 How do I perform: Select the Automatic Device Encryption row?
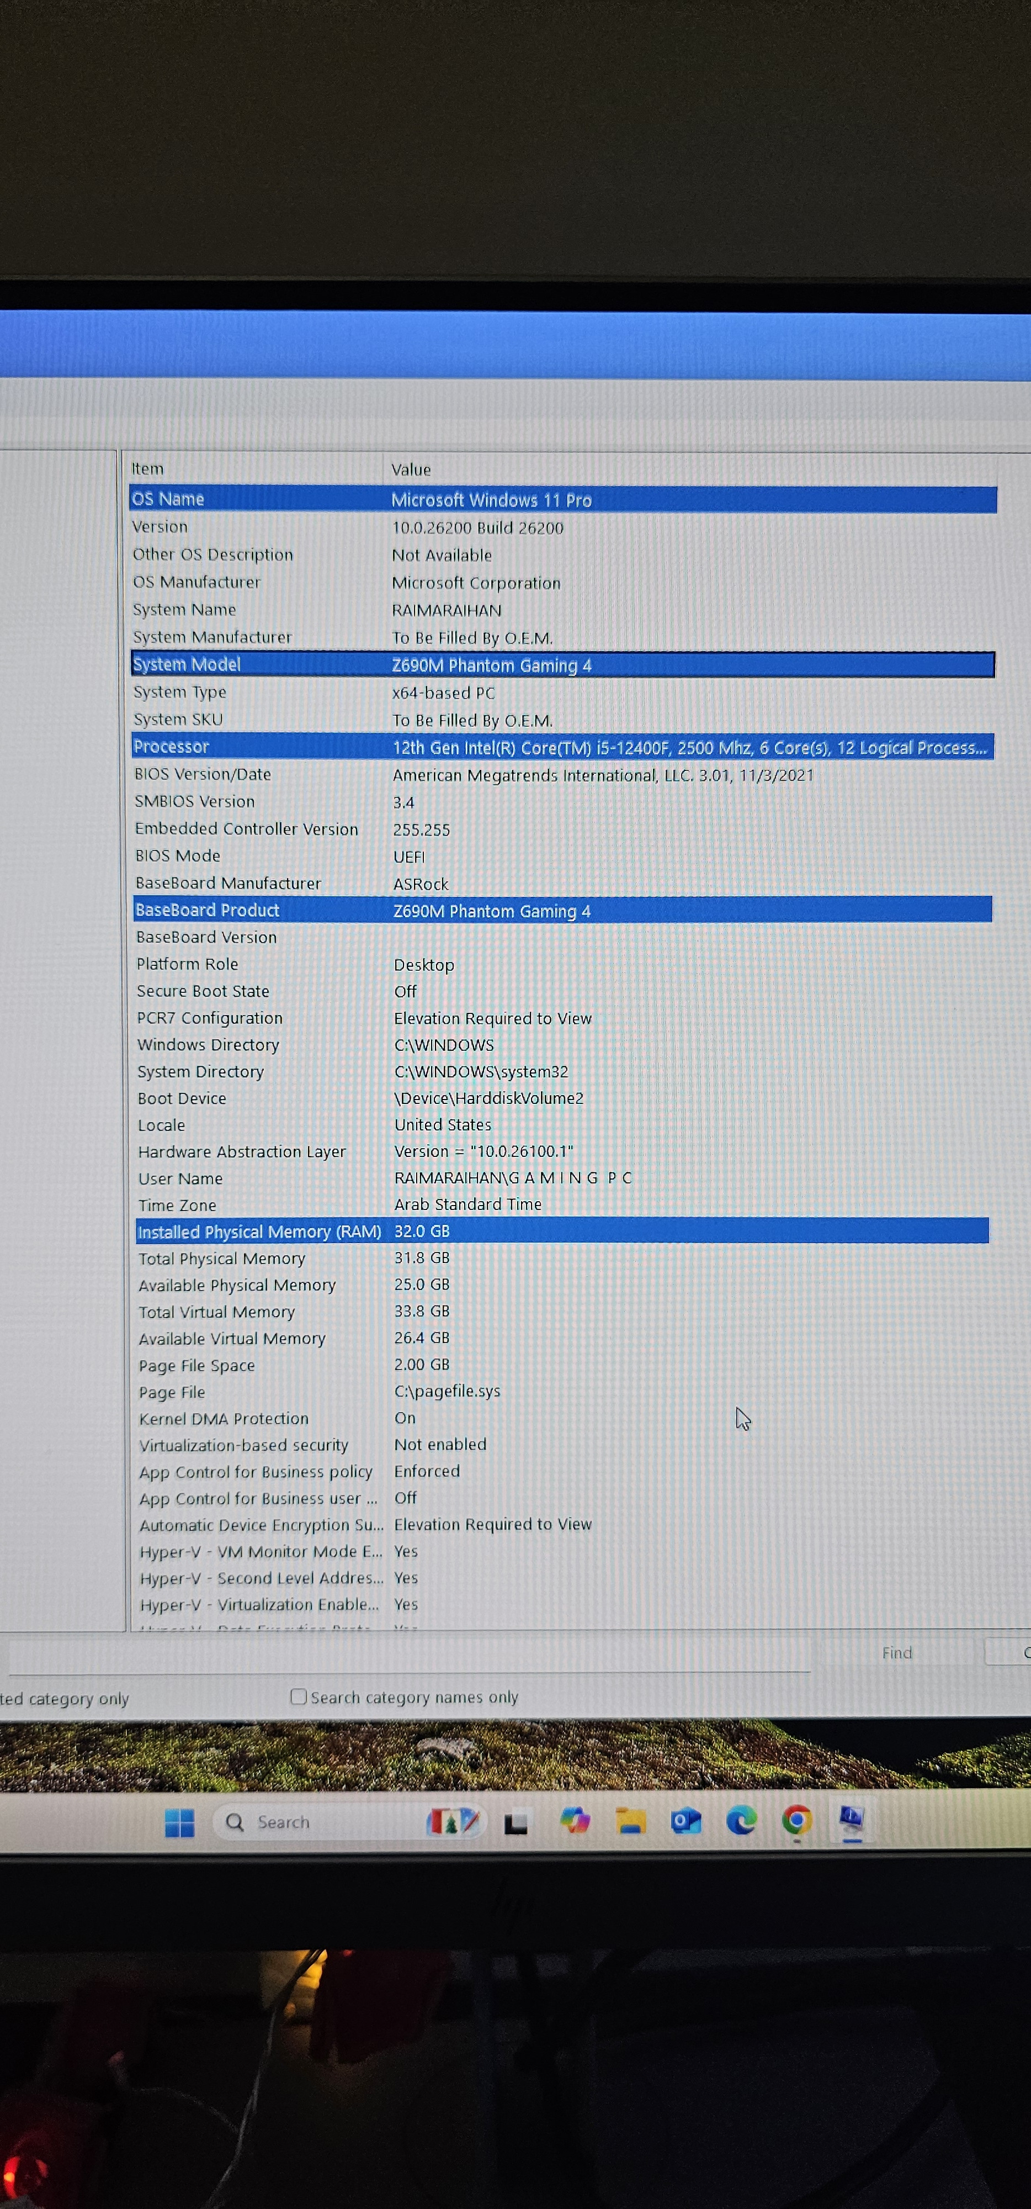coord(563,1525)
